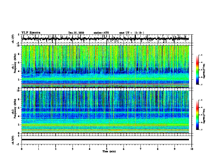Click inside the ch.1 spectrogram panel
Screen dimensions: 216x167
[x=105, y=67]
